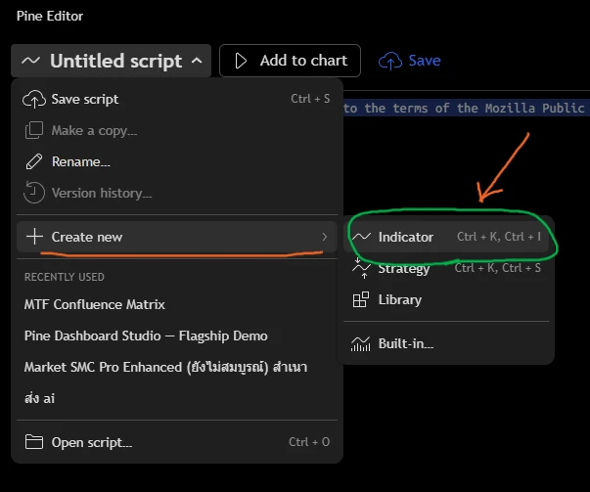Click the copy icon beside Make a copy

click(x=34, y=130)
